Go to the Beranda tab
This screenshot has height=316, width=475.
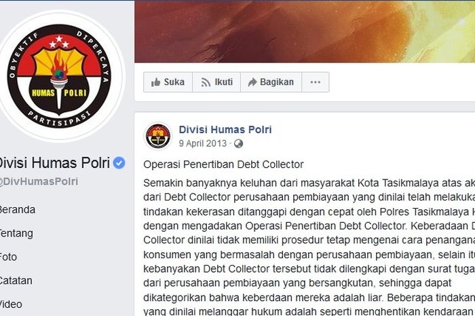click(17, 209)
